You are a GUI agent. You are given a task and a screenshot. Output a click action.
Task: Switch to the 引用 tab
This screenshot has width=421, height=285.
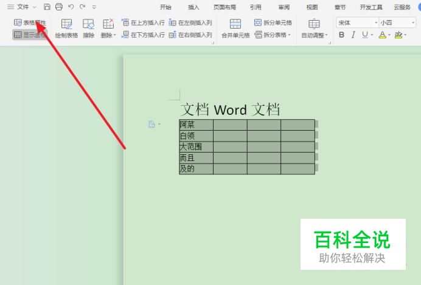point(256,7)
